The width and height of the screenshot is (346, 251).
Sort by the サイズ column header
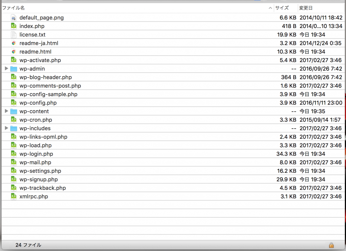pos(282,8)
